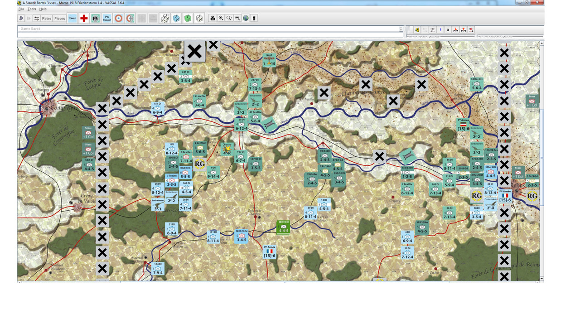Screen dimensions: 580x314
Task: Click the connect/logging arrows toolbar icon
Action: coord(36,18)
